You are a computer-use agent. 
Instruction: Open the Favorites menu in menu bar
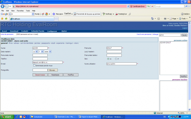coord(20,11)
